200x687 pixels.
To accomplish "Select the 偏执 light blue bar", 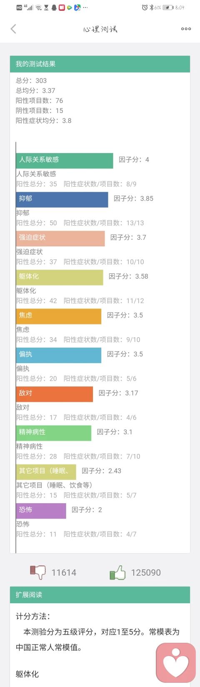I will click(59, 355).
